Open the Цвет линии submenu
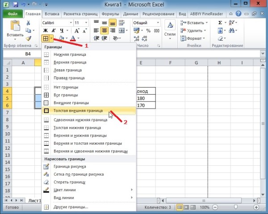 coord(89,190)
